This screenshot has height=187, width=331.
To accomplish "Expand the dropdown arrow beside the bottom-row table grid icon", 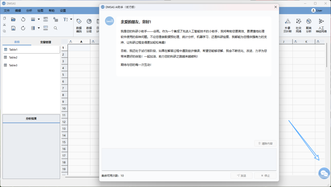I will (x=39, y=28).
